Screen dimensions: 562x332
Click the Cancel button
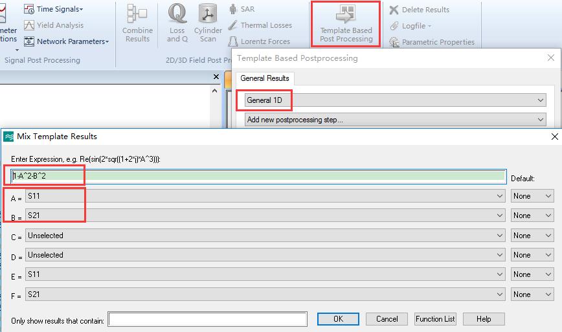[387, 319]
